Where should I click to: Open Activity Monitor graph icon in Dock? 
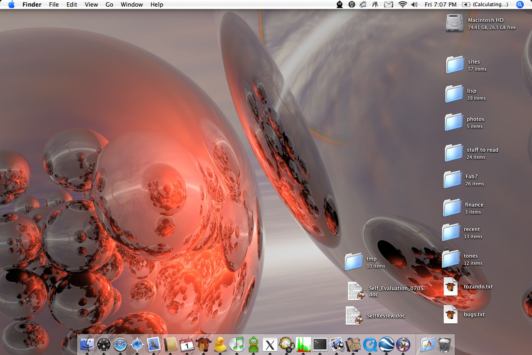[303, 344]
